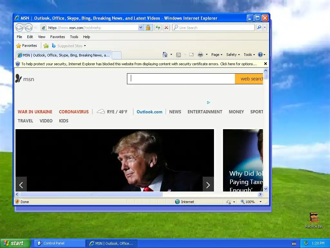The width and height of the screenshot is (330, 248).
Task: Open the KIDS section link
Action: (63, 121)
